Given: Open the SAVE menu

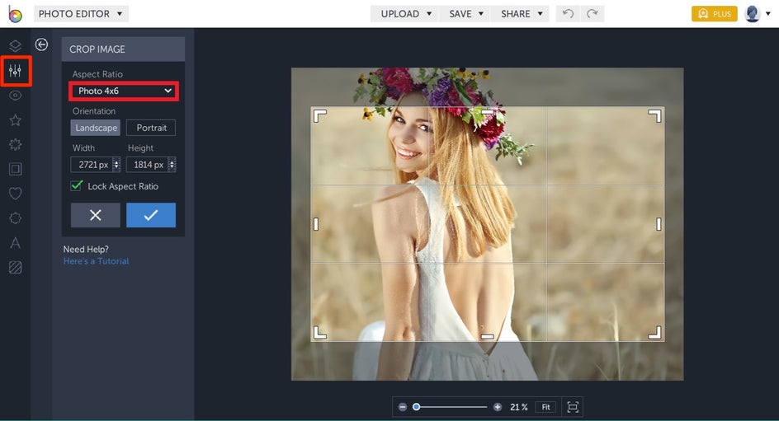Looking at the screenshot, I should (x=466, y=14).
